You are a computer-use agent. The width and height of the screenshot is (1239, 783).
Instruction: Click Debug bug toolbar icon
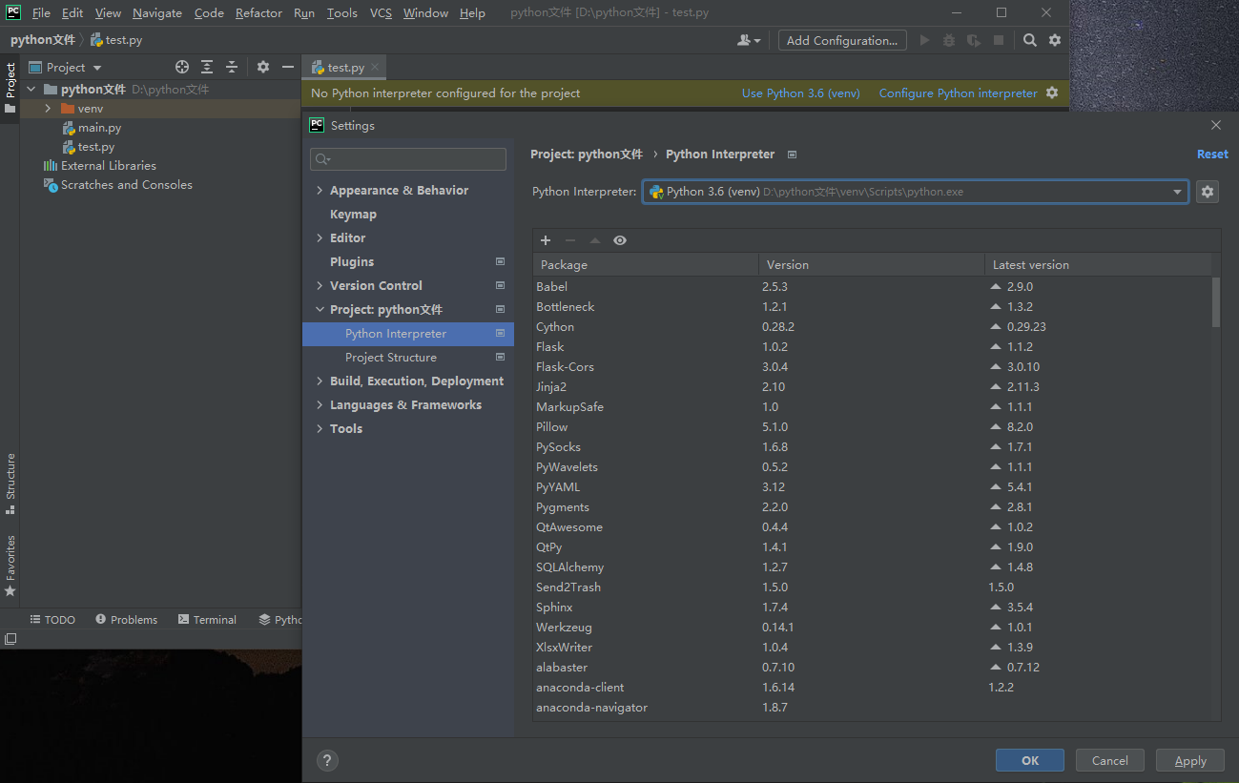click(949, 40)
